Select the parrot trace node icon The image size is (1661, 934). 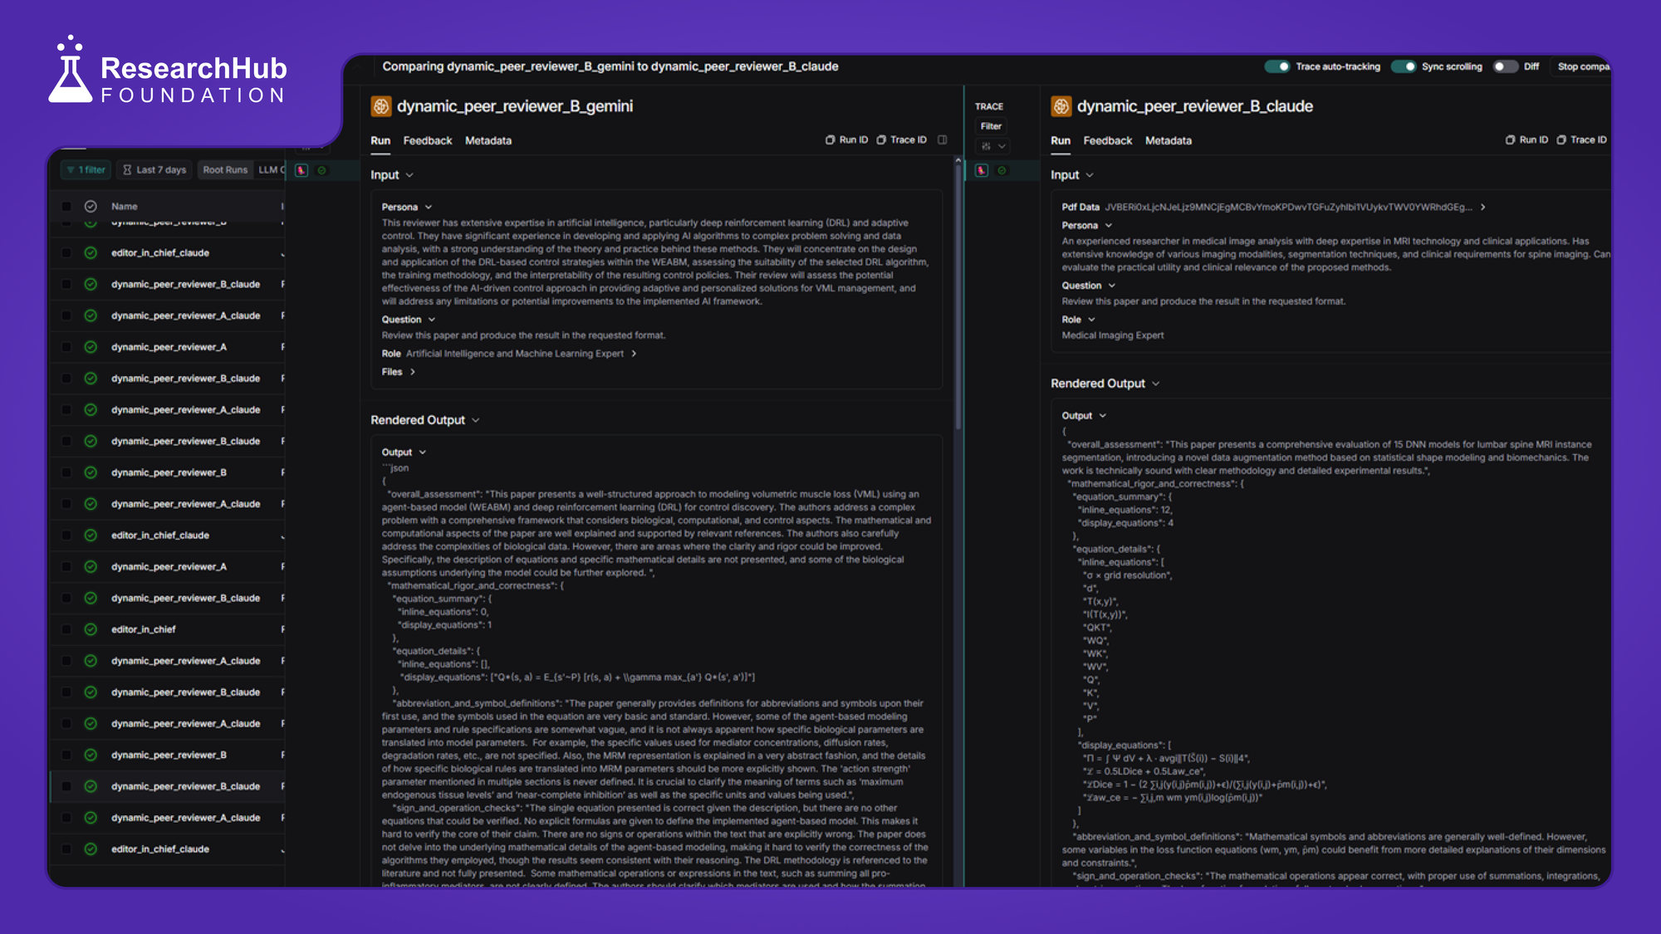(x=982, y=170)
